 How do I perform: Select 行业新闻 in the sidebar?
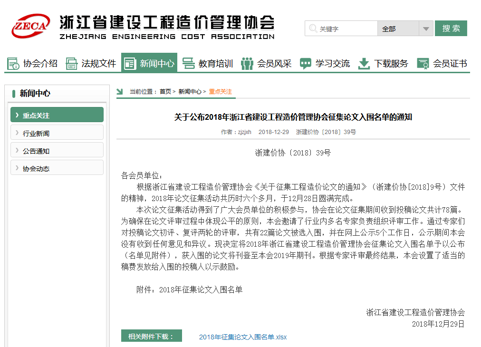pos(57,133)
